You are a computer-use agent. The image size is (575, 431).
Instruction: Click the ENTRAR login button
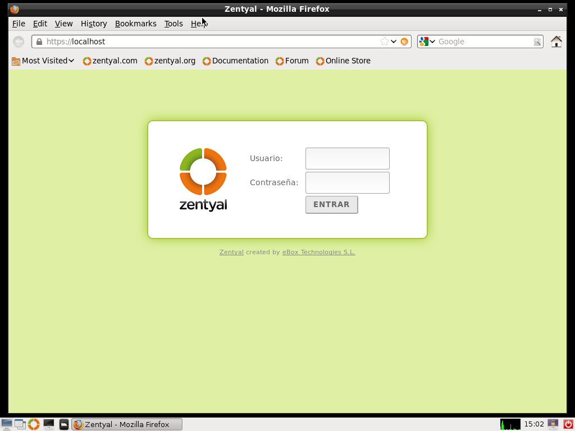pos(331,204)
